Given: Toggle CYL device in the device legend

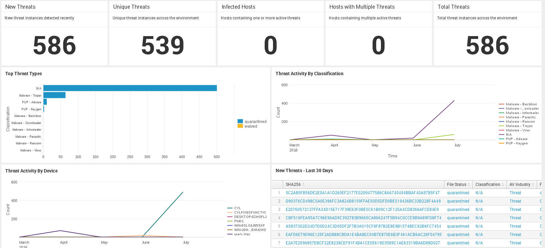Looking at the screenshot, I should pyautogui.click(x=234, y=208).
